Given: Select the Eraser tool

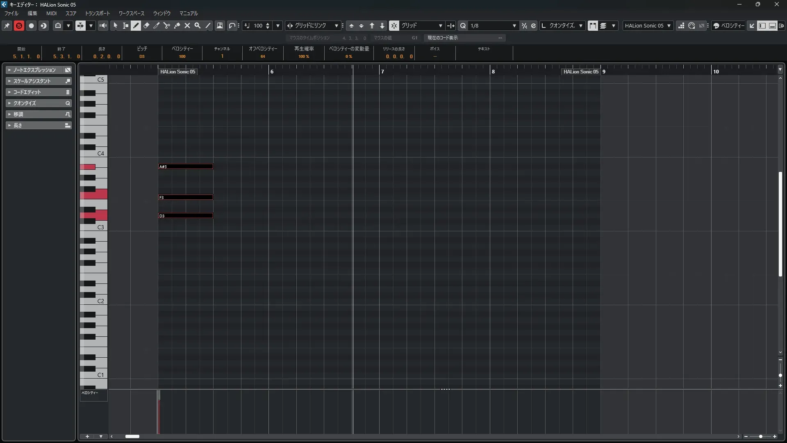Looking at the screenshot, I should pyautogui.click(x=146, y=25).
